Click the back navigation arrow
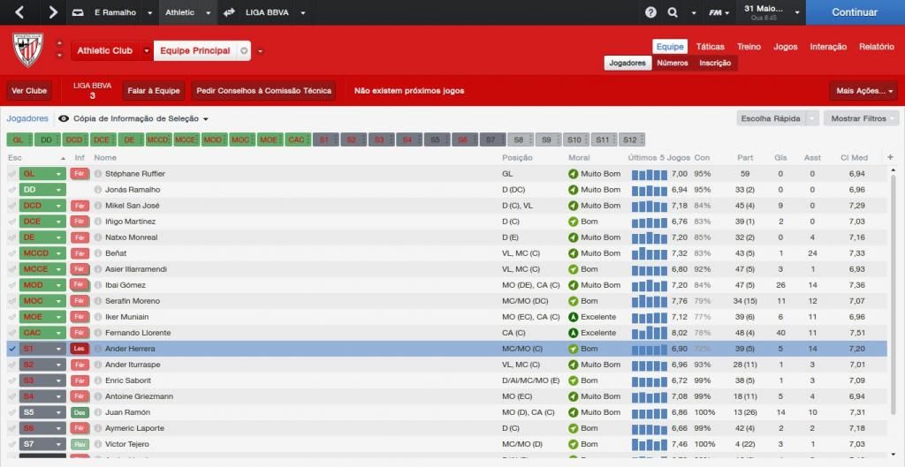This screenshot has width=905, height=467. (x=20, y=12)
